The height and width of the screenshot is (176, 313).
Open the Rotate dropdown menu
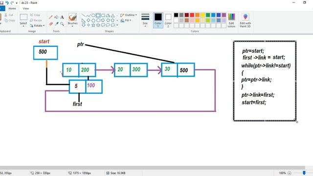[37, 26]
